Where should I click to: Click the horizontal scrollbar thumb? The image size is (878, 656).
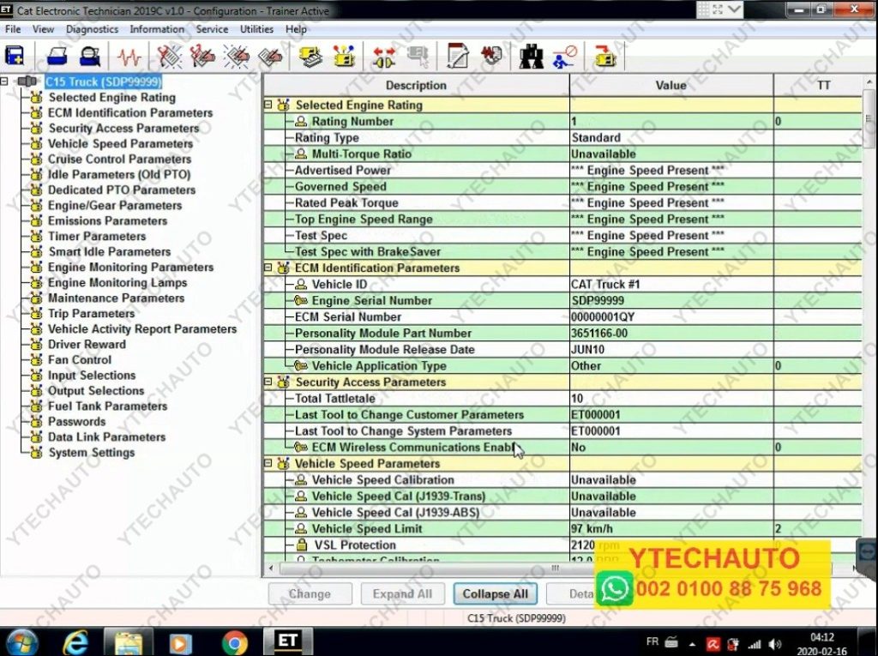(x=555, y=568)
